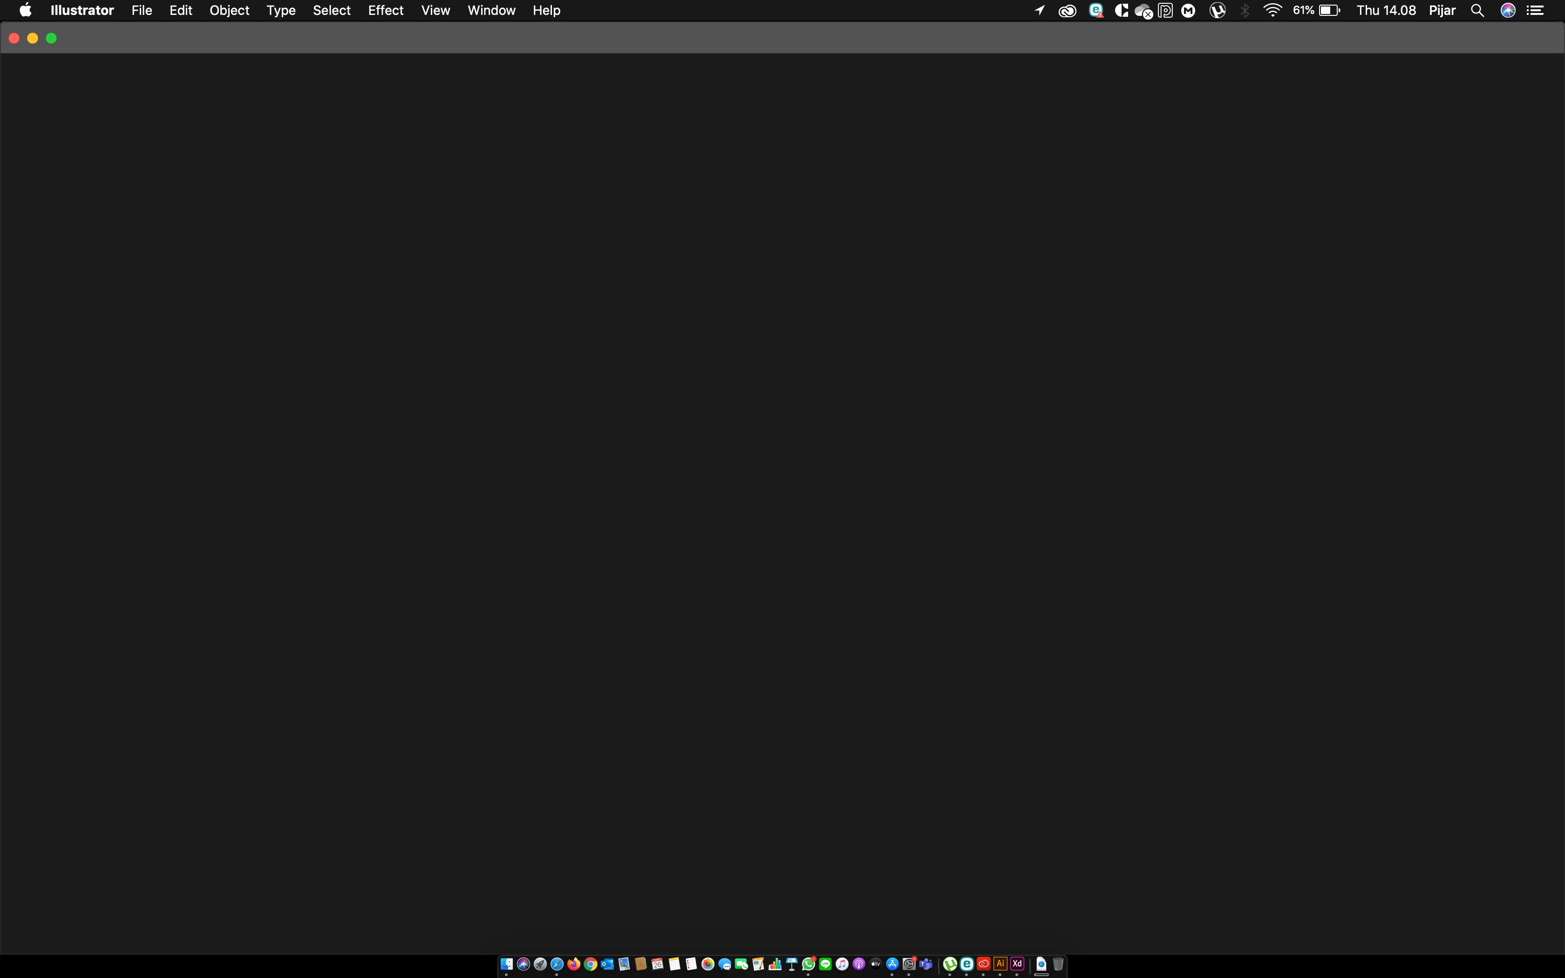Open the Object menu
The height and width of the screenshot is (978, 1565).
point(229,10)
